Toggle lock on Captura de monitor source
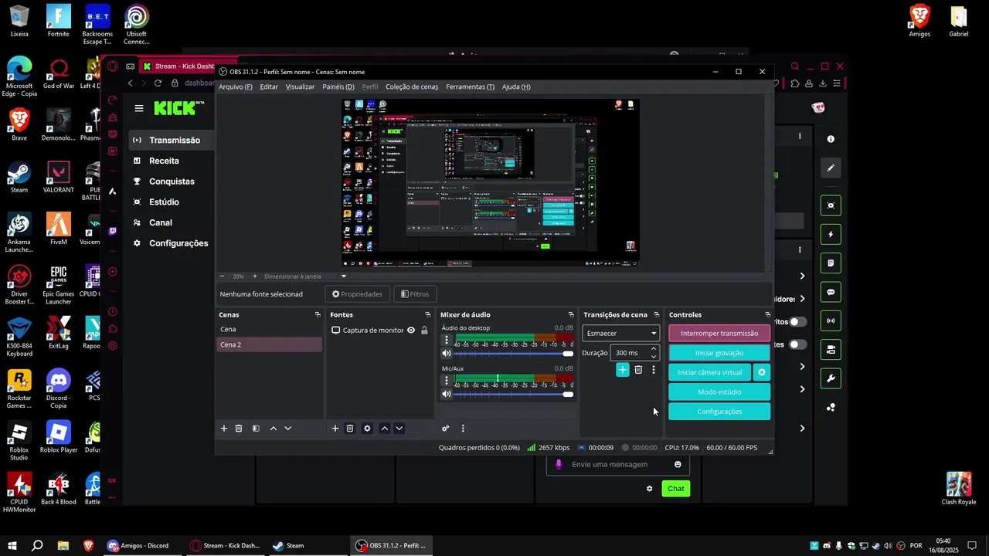Image resolution: width=989 pixels, height=556 pixels. click(x=424, y=331)
